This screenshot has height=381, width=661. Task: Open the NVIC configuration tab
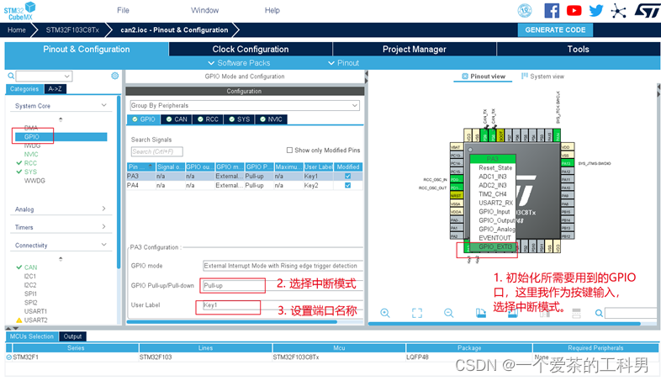[271, 119]
